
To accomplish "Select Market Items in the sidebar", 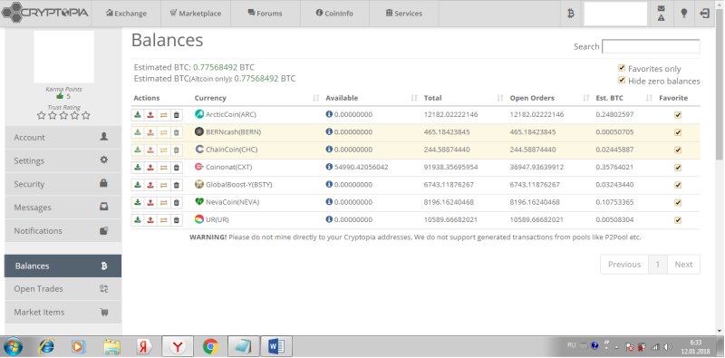I will pos(63,312).
